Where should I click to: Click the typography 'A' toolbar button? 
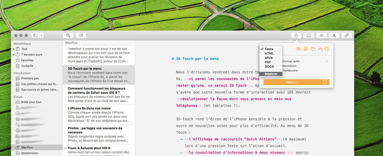click(x=334, y=35)
